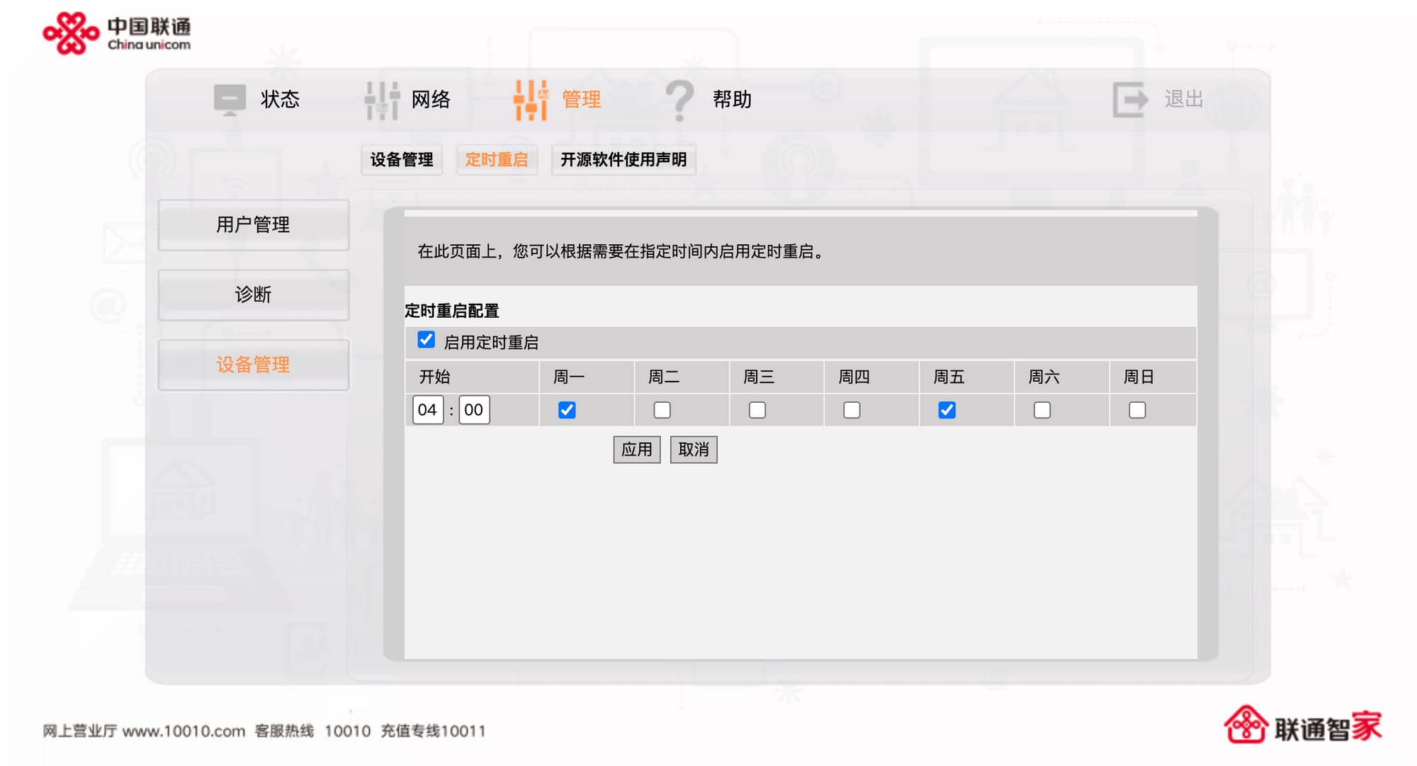The height and width of the screenshot is (766, 1417).
Task: Click the status monitor icon
Action: (x=230, y=100)
